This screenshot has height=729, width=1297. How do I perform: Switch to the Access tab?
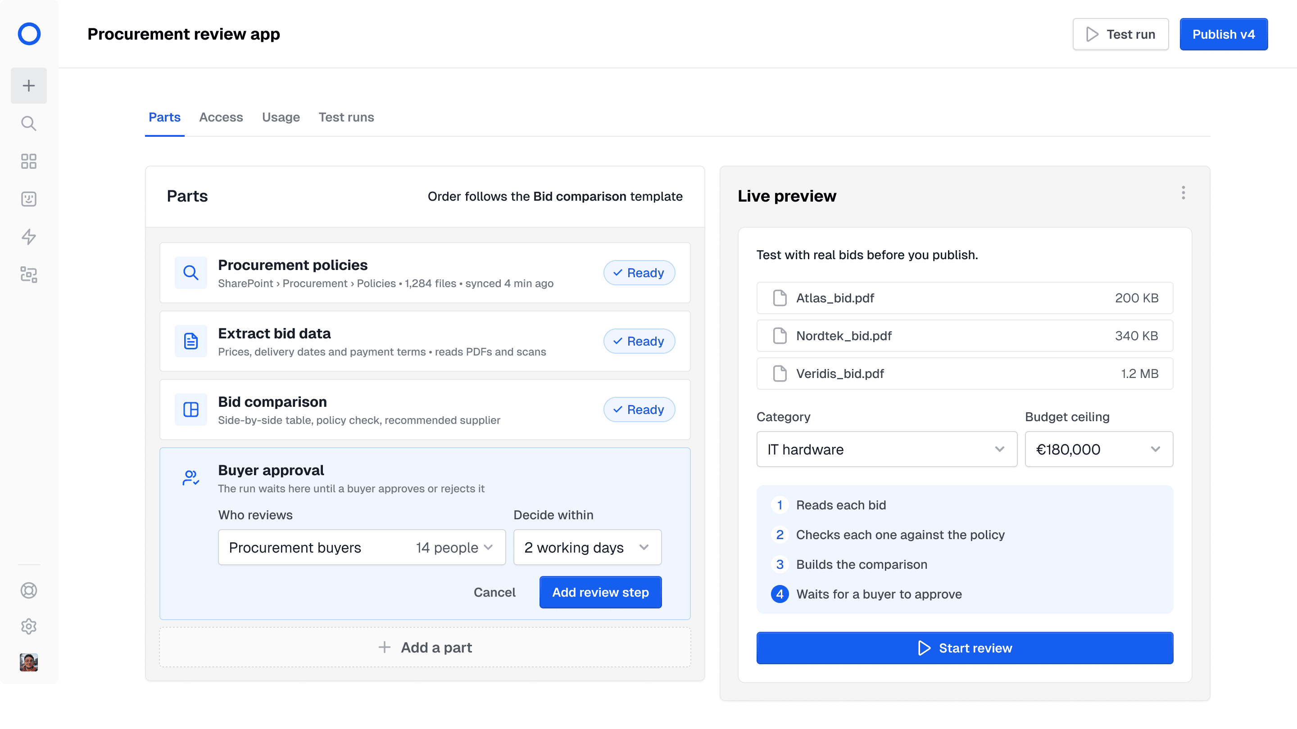point(221,117)
